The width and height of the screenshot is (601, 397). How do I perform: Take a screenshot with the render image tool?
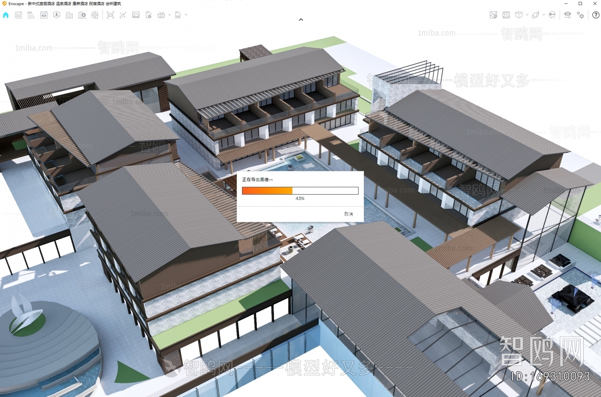click(111, 15)
